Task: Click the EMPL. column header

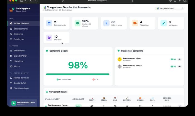Action: pos(152,99)
